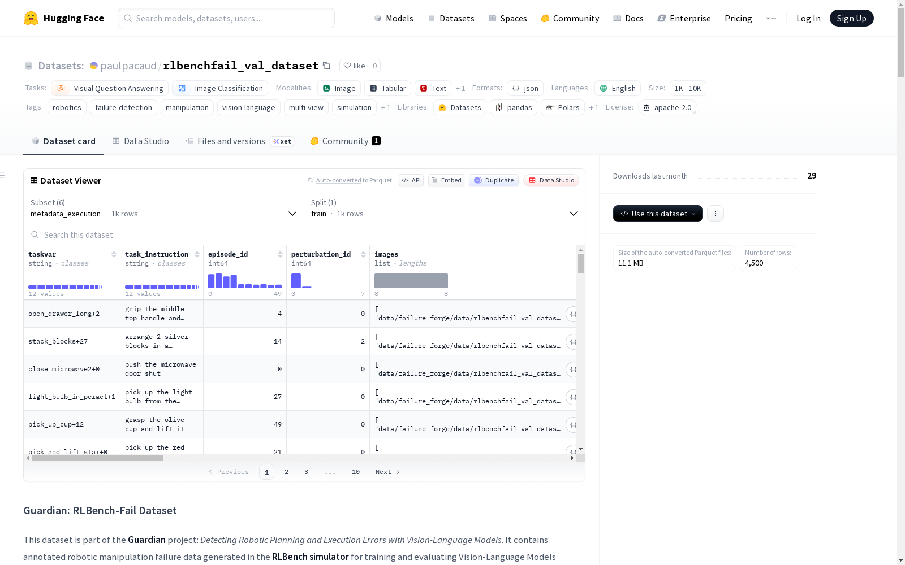Click the images lengths histogram bar
The width and height of the screenshot is (905, 565).
click(411, 281)
